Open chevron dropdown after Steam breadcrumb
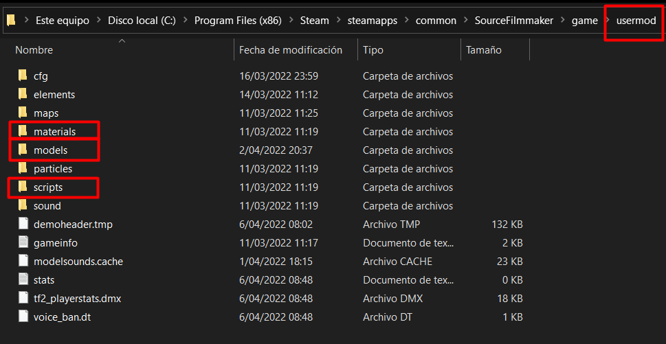 tap(338, 21)
